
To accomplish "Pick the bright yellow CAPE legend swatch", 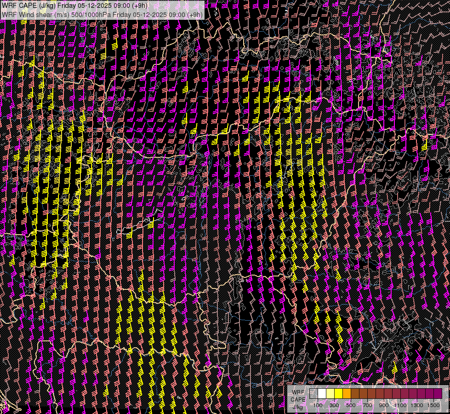I will (x=339, y=393).
